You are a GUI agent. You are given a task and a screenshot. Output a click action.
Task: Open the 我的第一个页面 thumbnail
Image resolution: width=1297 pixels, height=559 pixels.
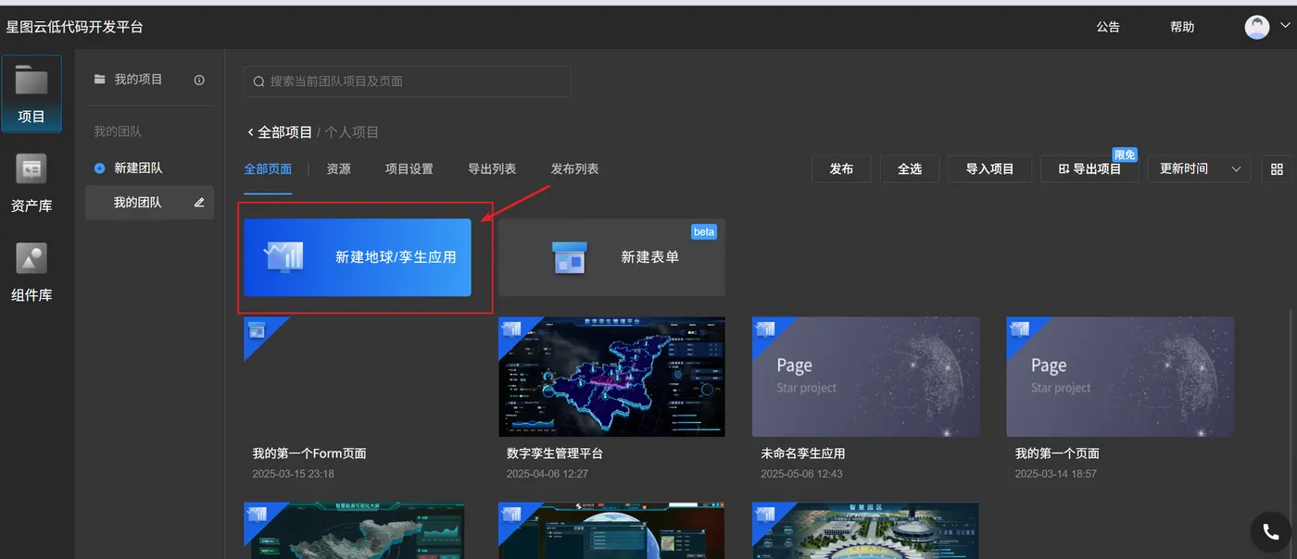pyautogui.click(x=1120, y=377)
